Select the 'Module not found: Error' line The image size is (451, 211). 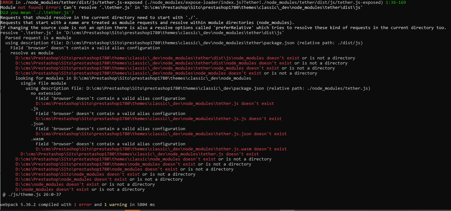[x=181, y=7]
